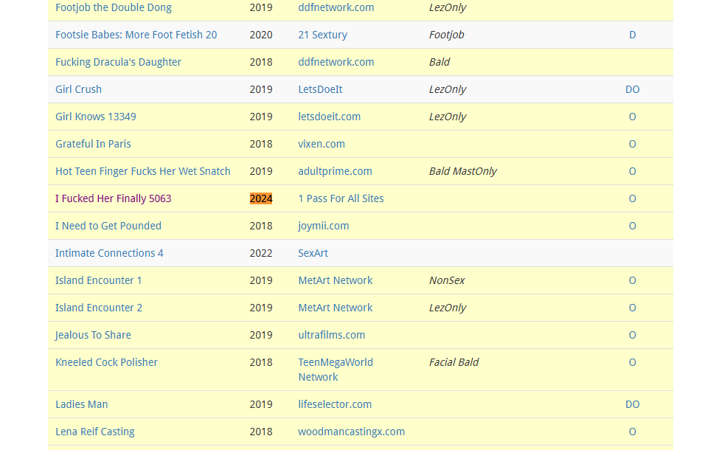719x450 pixels.
Task: Follow the ultrafilms.com distributor link
Action: [x=332, y=335]
